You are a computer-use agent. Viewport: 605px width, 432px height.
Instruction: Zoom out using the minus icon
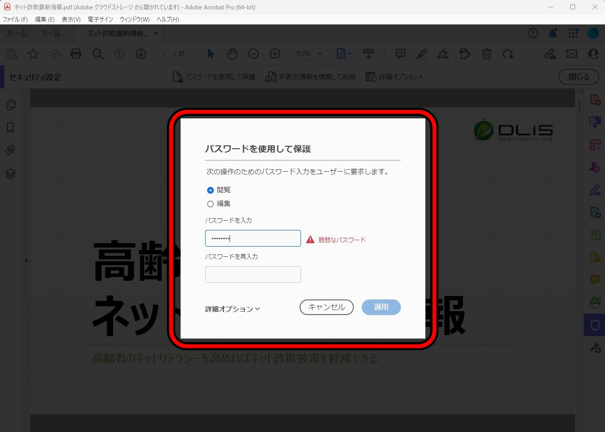[253, 54]
